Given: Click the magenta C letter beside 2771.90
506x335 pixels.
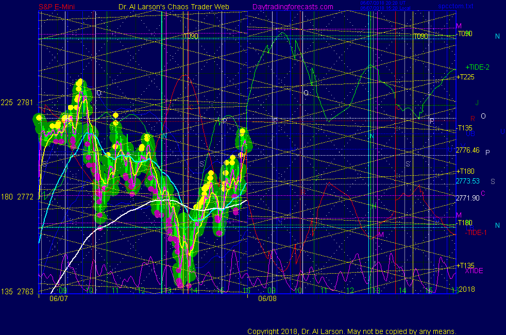Looking at the screenshot, I should (x=483, y=193).
